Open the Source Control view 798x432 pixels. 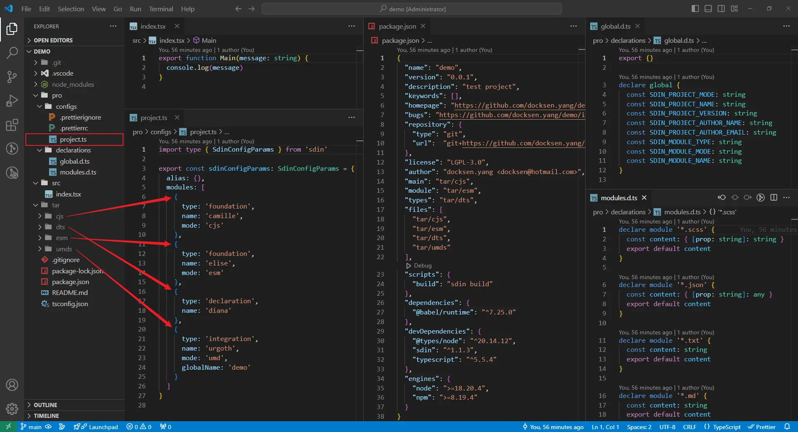click(x=12, y=77)
